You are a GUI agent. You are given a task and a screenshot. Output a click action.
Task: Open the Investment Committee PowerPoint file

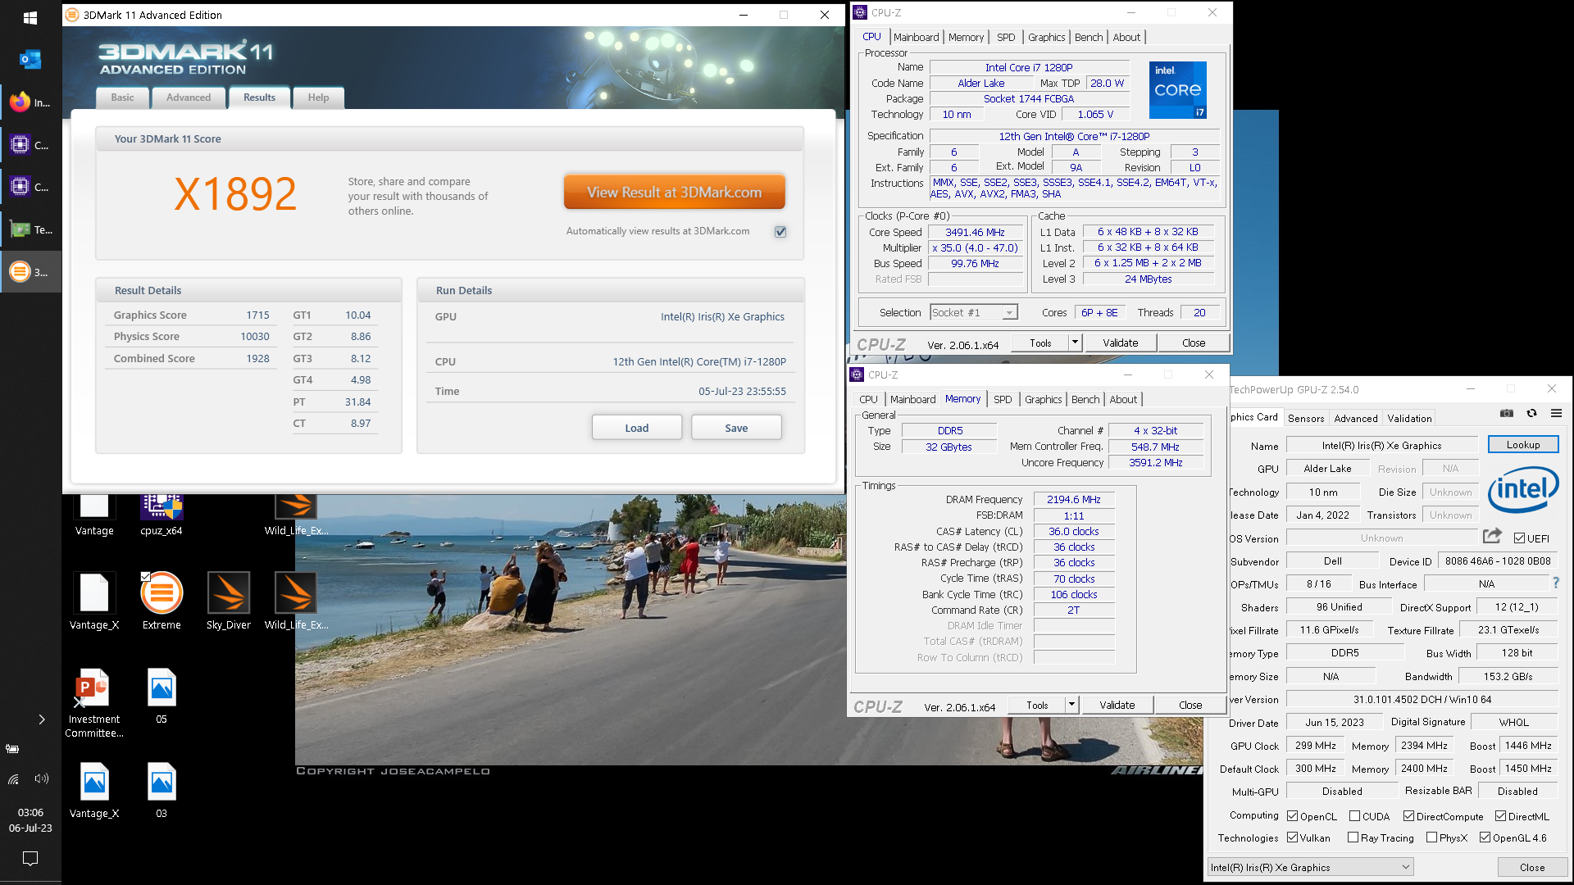94,702
